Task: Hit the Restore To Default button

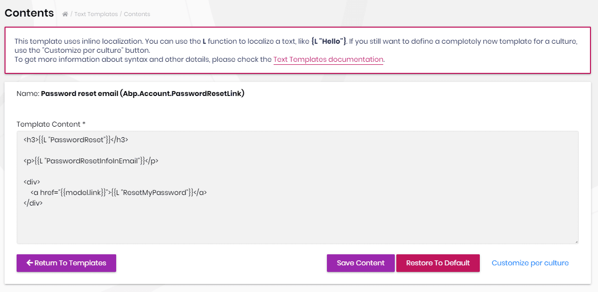Action: (x=438, y=263)
